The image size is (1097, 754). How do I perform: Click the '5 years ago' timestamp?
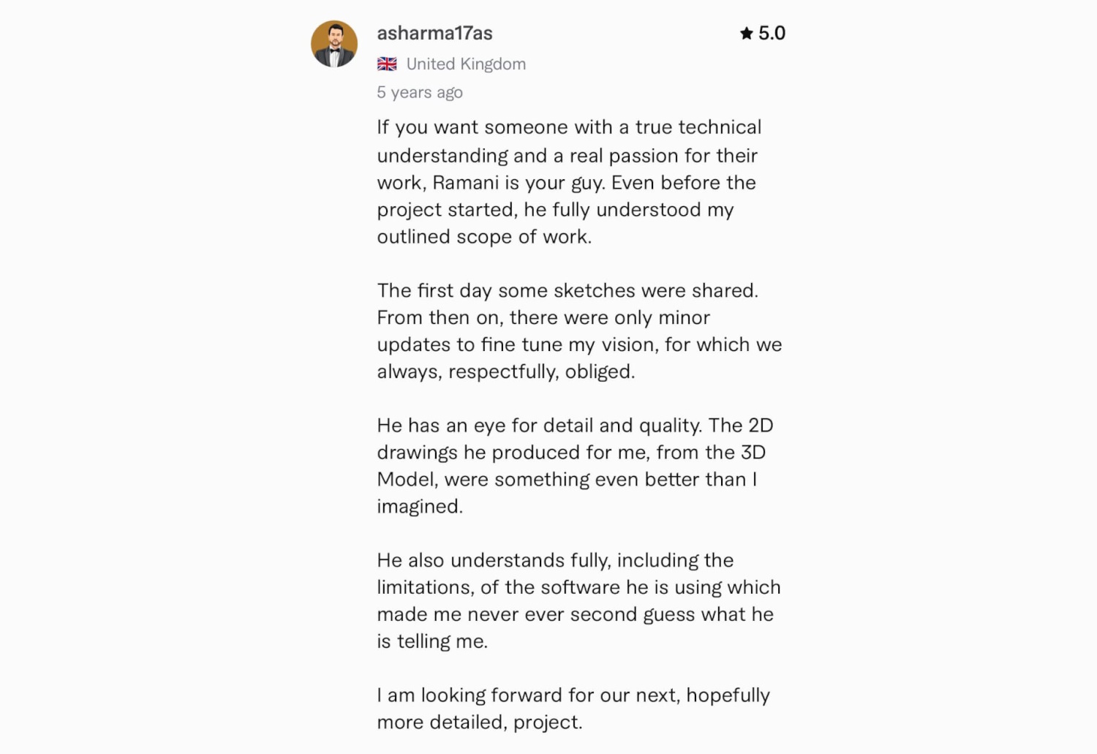420,92
